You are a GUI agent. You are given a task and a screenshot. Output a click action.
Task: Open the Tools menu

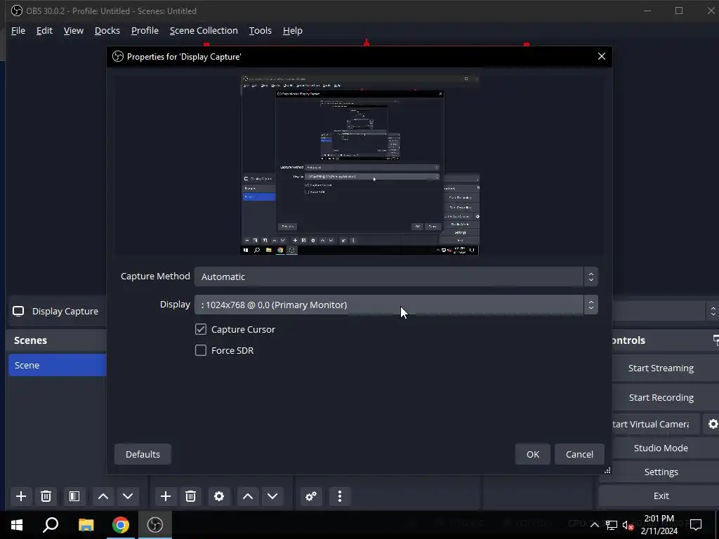[x=260, y=30]
